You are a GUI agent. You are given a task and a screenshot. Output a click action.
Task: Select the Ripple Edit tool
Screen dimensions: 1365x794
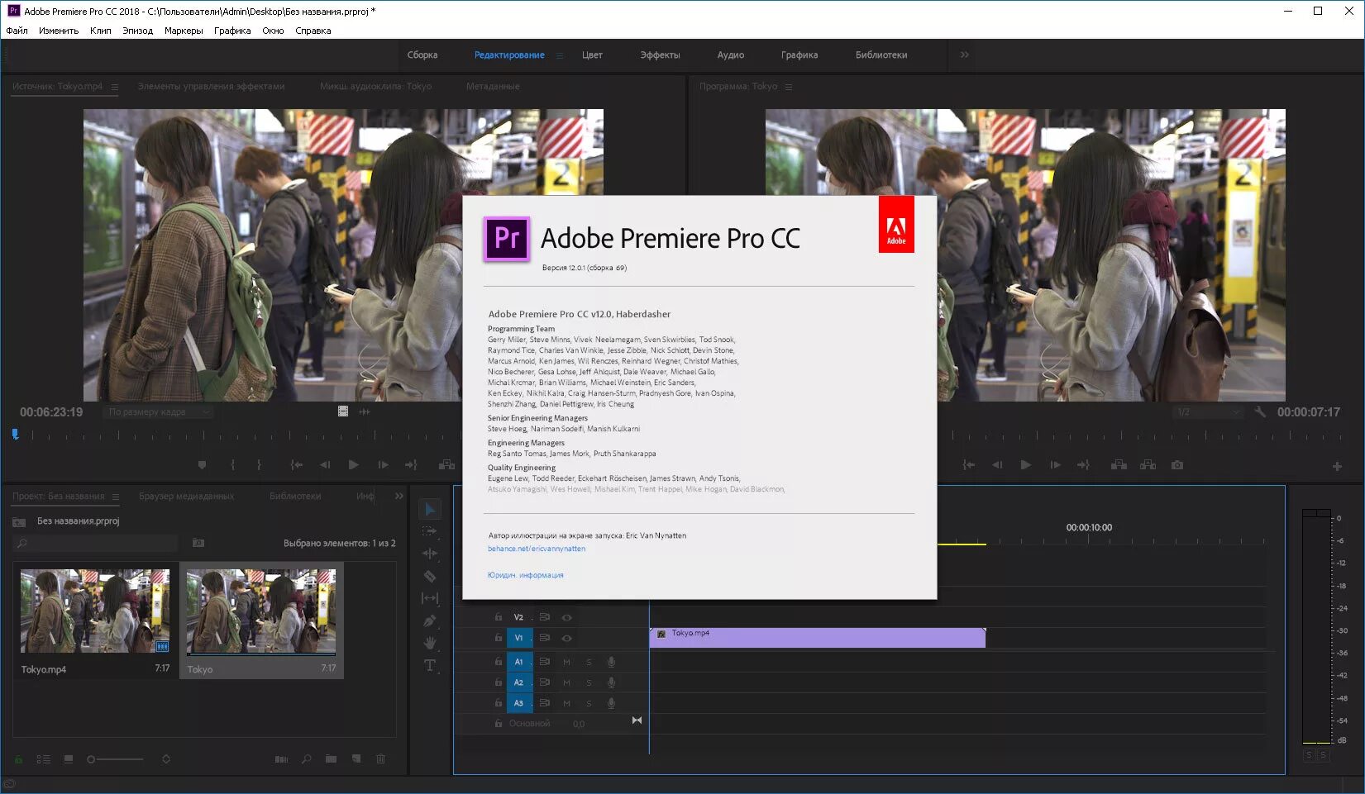430,554
